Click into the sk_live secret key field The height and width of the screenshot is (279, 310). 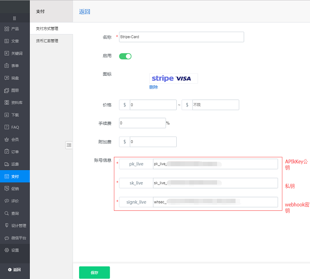(x=215, y=183)
